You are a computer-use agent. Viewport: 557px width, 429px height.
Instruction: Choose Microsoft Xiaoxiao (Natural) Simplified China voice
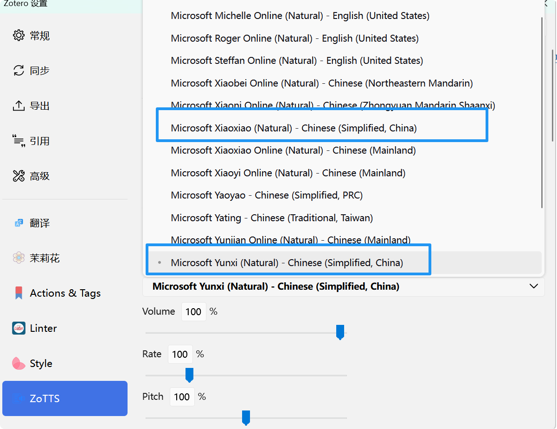click(x=294, y=128)
